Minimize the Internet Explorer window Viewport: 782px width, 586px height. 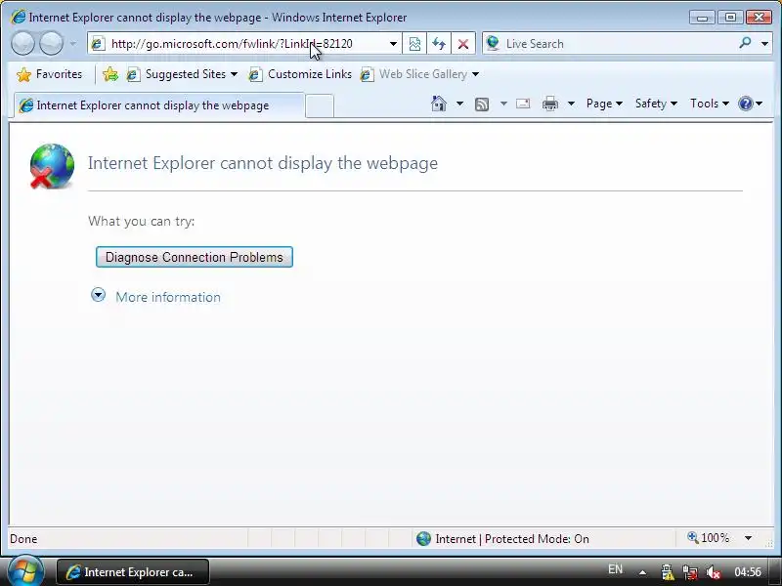(x=702, y=18)
